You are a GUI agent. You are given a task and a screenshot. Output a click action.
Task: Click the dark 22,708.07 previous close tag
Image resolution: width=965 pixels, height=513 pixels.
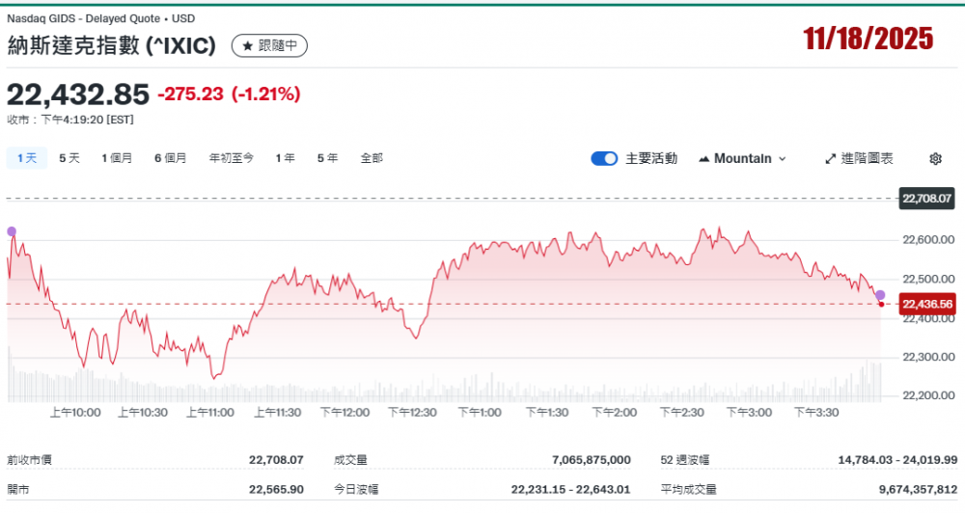tap(926, 199)
